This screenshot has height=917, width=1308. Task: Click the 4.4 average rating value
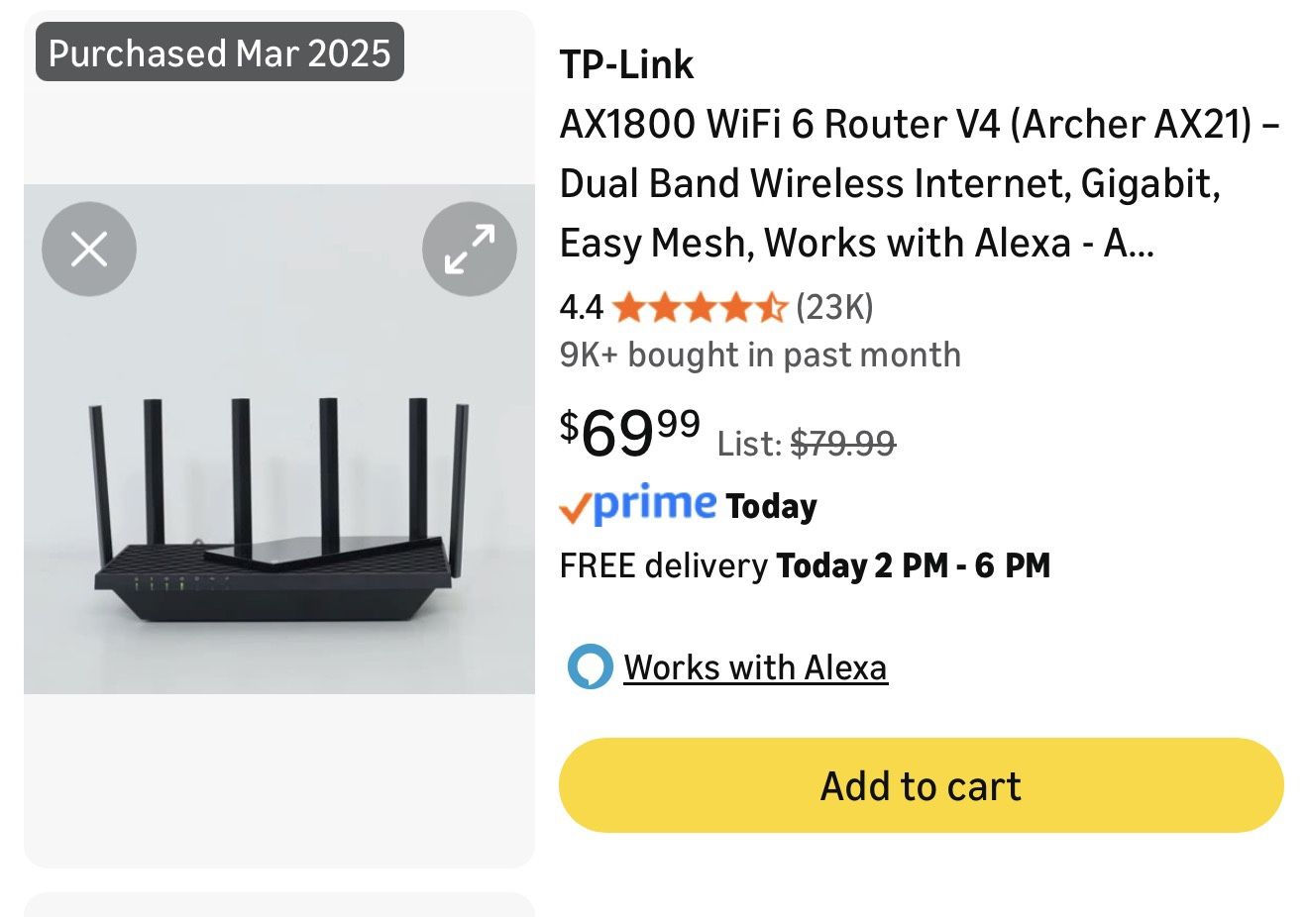tap(581, 307)
